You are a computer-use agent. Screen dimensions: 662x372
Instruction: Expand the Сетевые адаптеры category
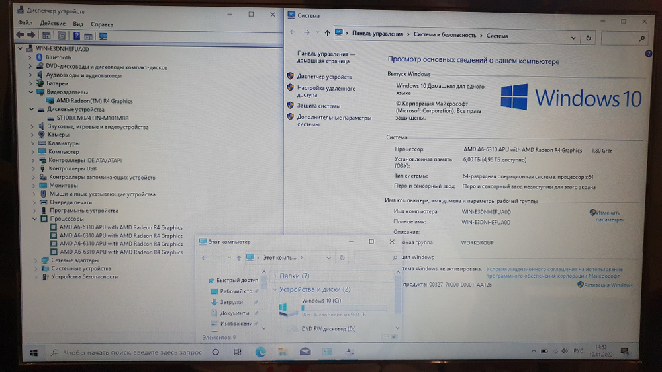pyautogui.click(x=36, y=260)
